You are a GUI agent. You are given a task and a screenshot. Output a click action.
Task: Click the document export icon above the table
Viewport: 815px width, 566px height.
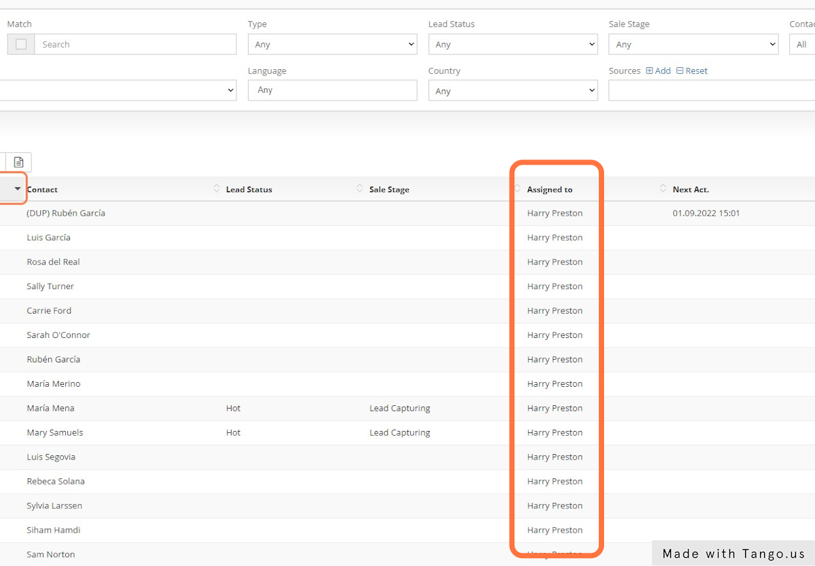coord(18,162)
